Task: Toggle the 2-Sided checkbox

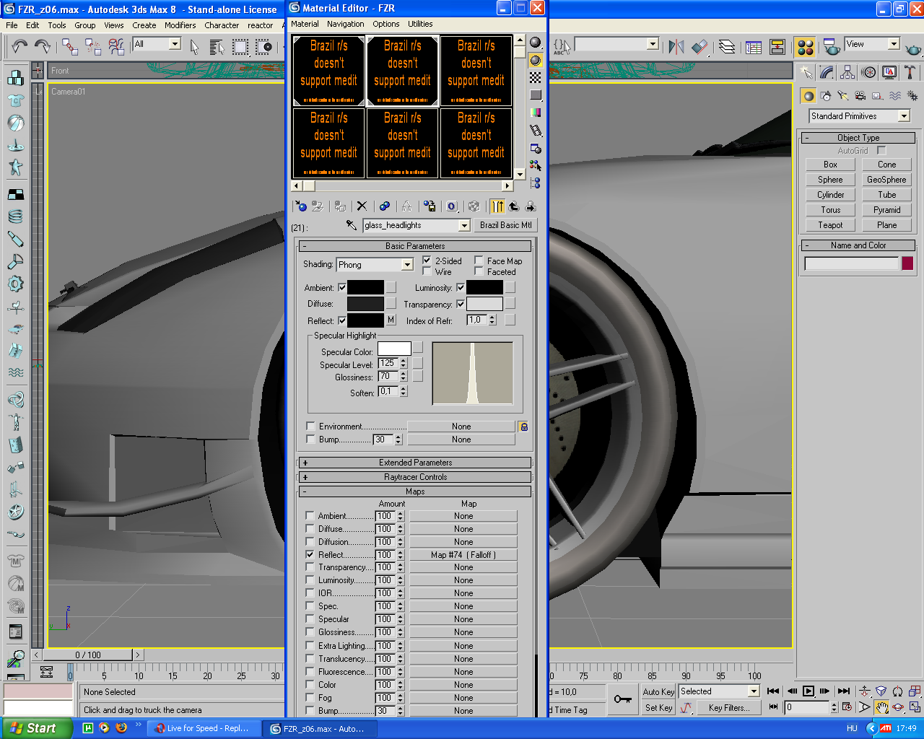Action: pyautogui.click(x=427, y=261)
